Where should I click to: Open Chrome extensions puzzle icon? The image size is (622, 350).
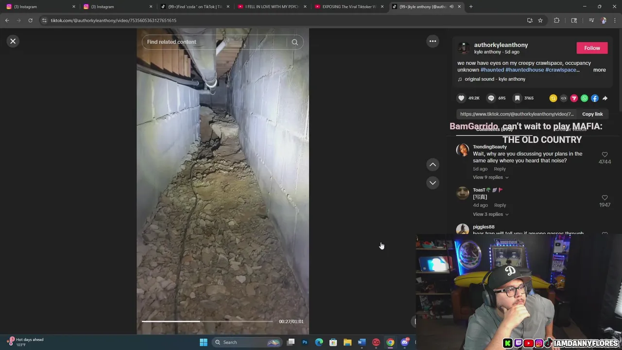click(x=557, y=20)
